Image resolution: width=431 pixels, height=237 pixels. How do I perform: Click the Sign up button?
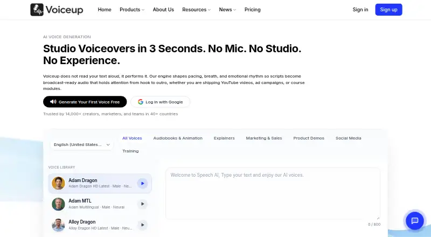388,10
